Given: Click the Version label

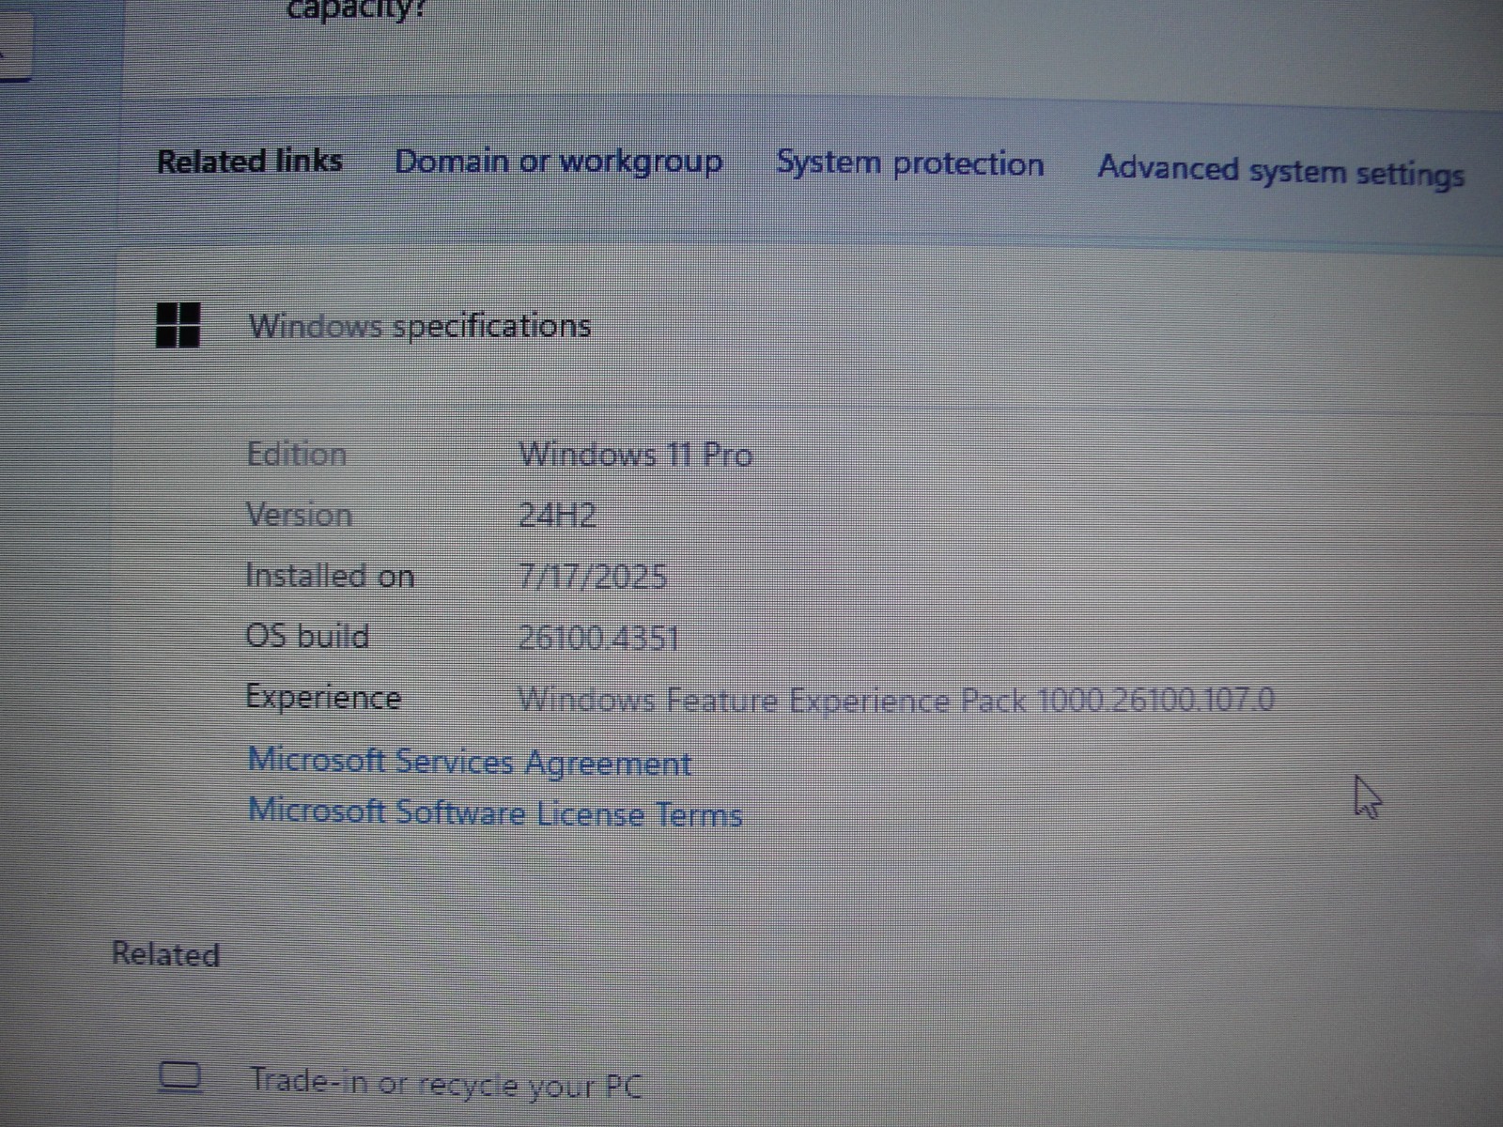Looking at the screenshot, I should [x=299, y=515].
